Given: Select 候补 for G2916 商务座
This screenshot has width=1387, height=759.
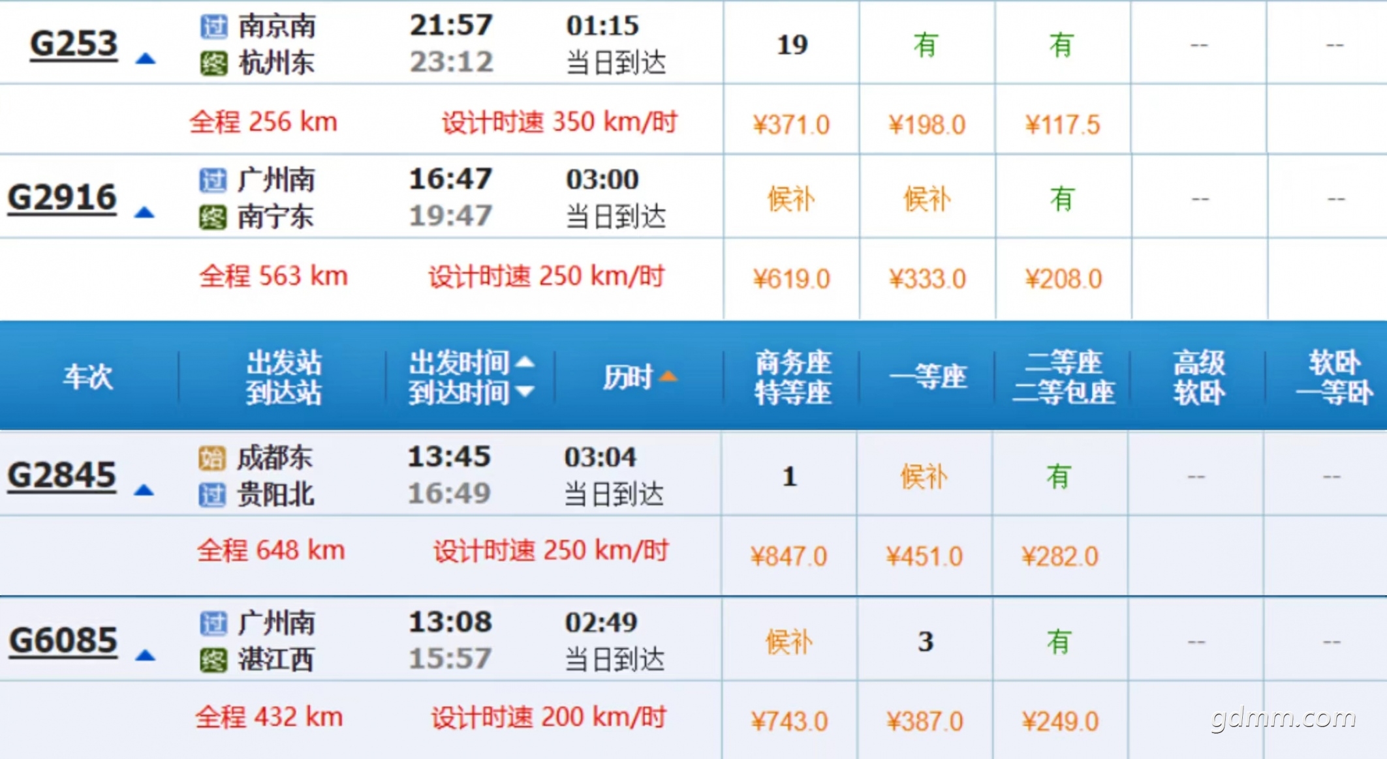Looking at the screenshot, I should point(790,199).
